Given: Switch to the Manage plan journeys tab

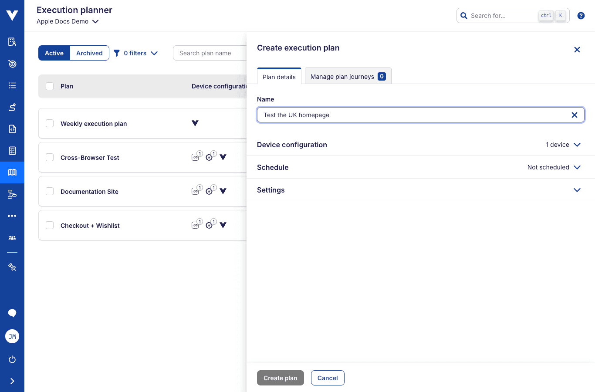Looking at the screenshot, I should pyautogui.click(x=342, y=77).
